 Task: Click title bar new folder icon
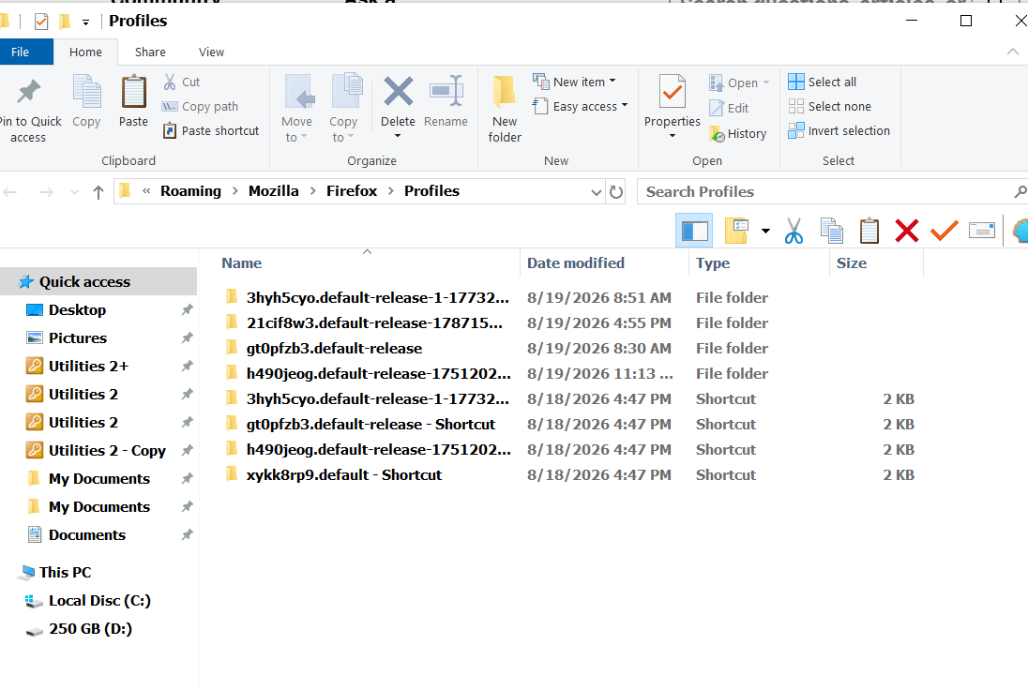[x=64, y=22]
